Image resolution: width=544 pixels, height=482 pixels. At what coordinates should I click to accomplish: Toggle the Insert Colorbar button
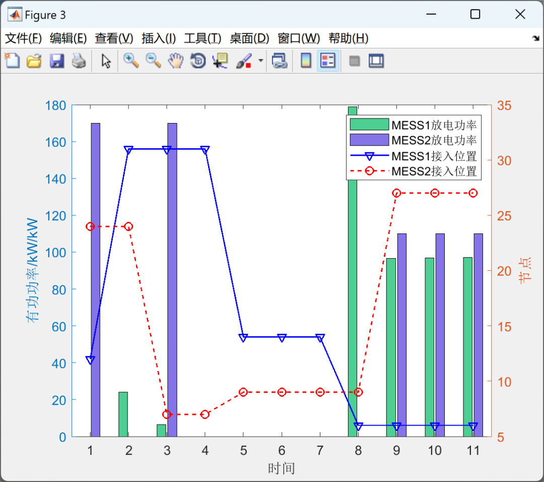(306, 61)
